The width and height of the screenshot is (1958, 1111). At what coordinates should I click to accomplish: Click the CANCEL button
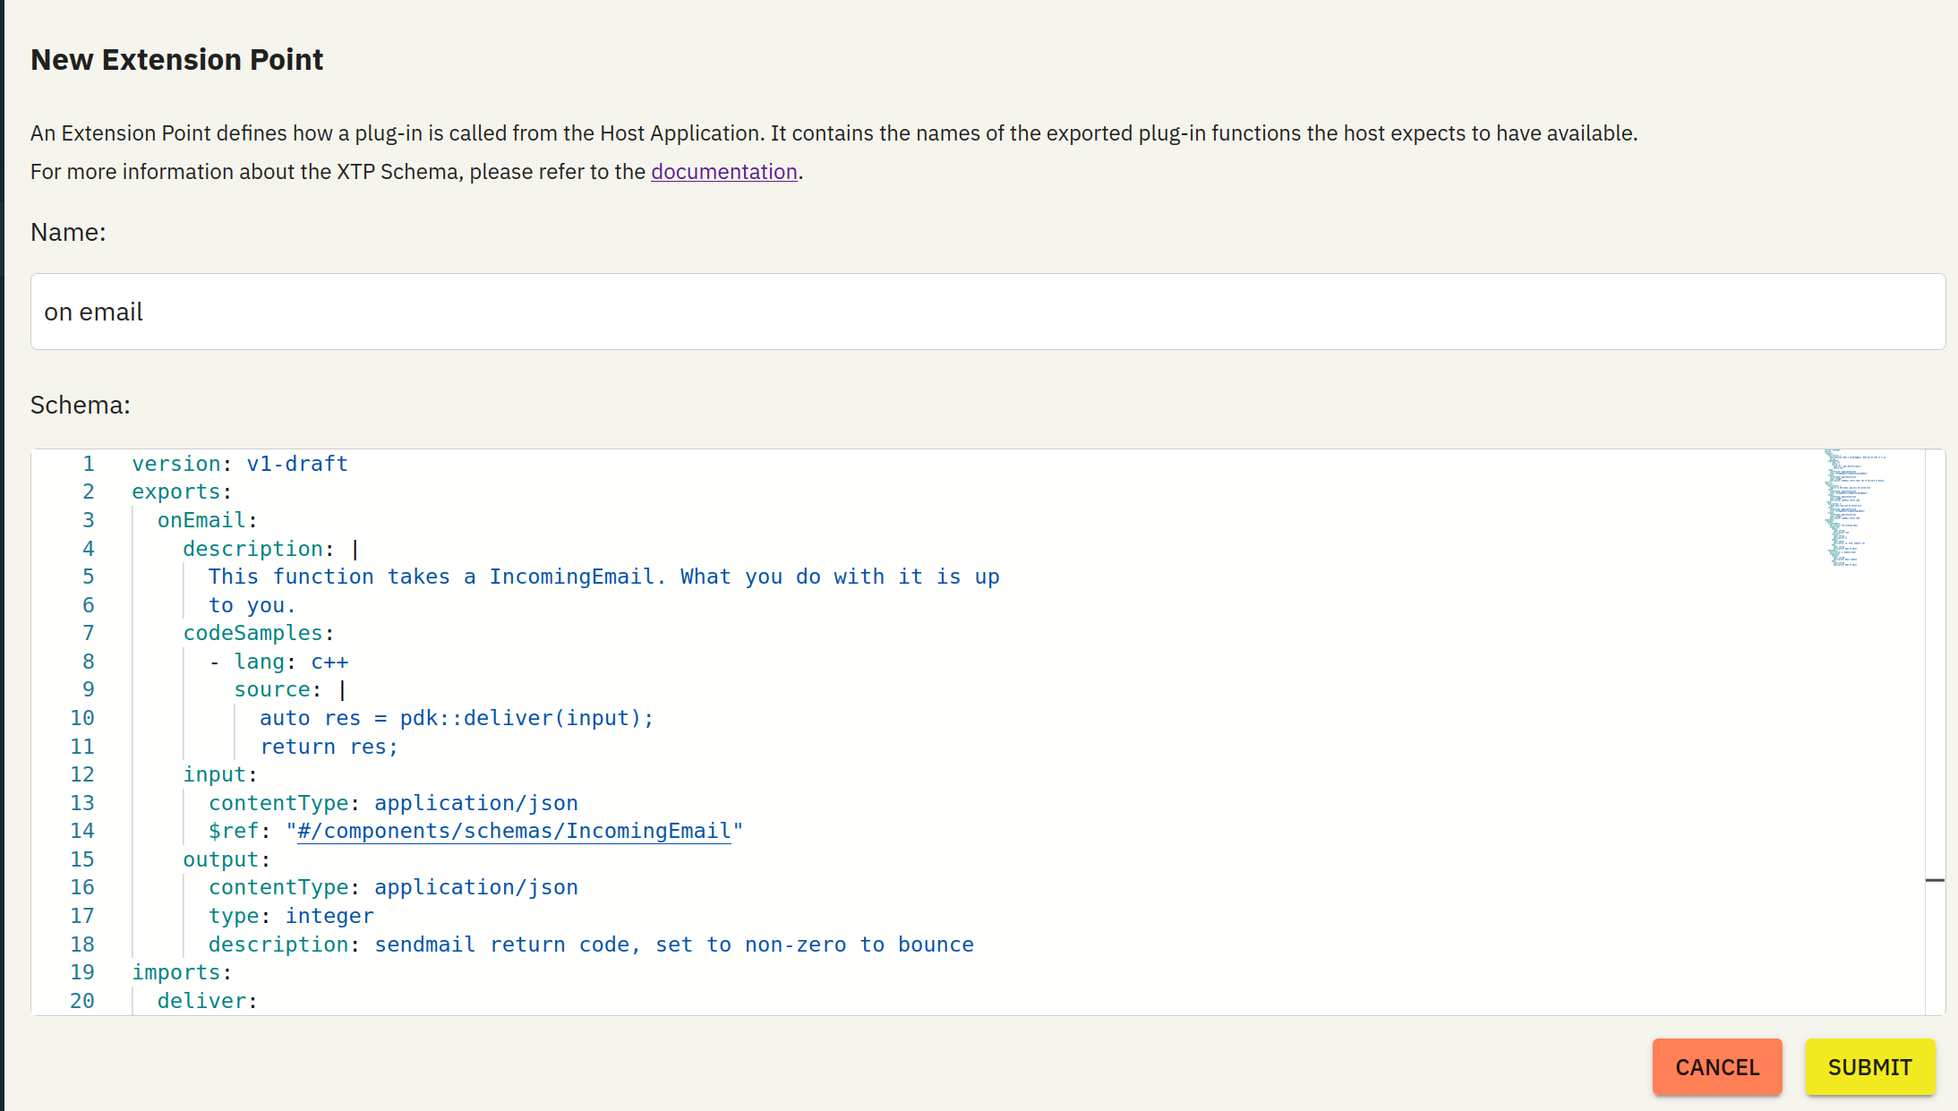[1716, 1066]
